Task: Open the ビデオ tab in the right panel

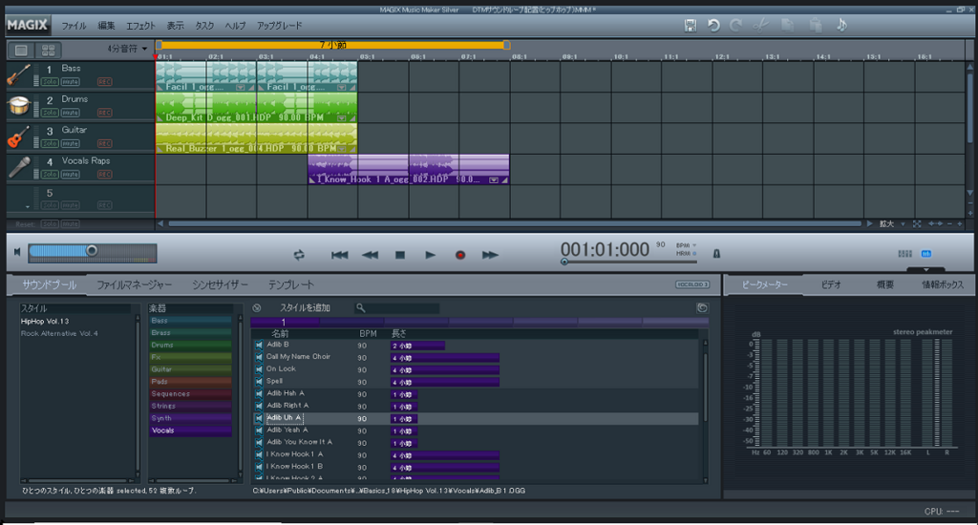Action: coord(832,285)
